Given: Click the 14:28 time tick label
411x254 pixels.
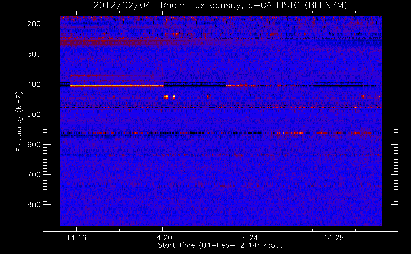Looking at the screenshot, I should click(334, 238).
